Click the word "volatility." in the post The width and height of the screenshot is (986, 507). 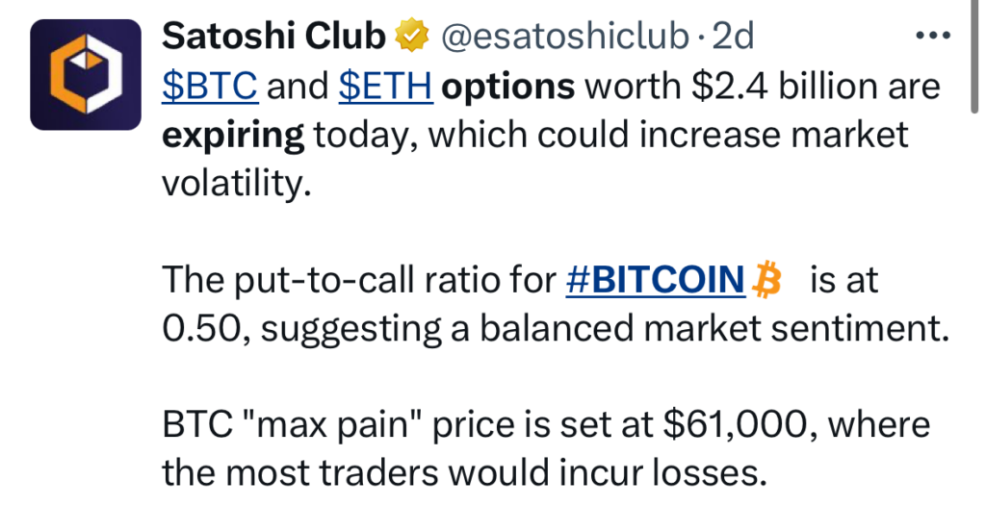pyautogui.click(x=237, y=182)
